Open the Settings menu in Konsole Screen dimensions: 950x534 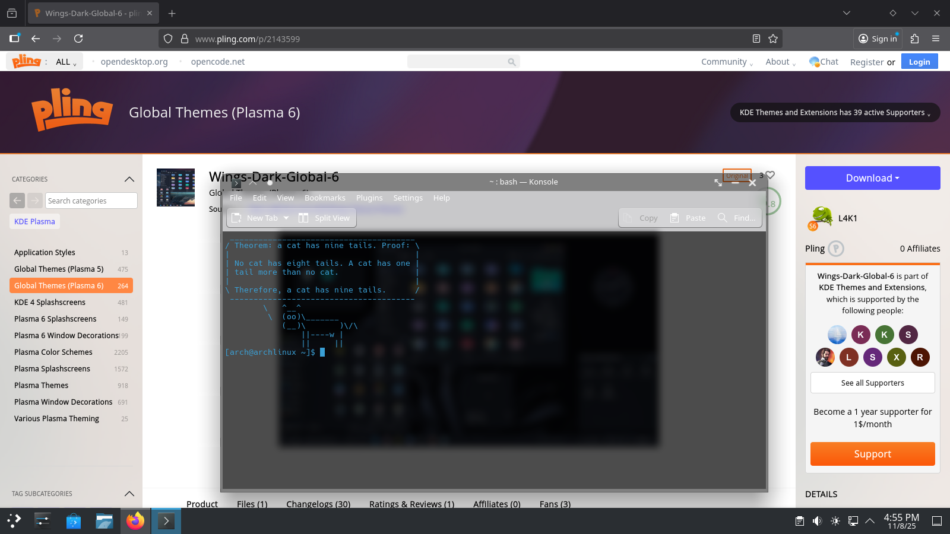[408, 198]
